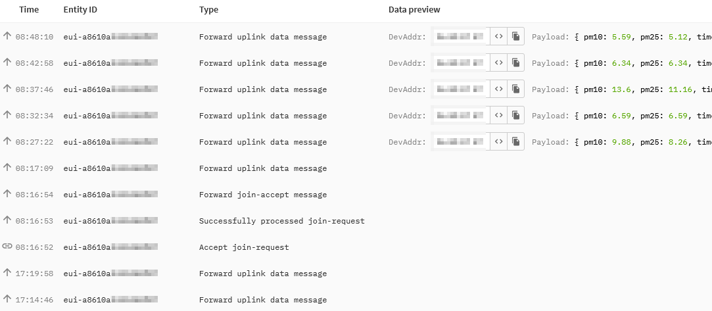Copy DevAddr of 08:32:34 event

pyautogui.click(x=516, y=115)
